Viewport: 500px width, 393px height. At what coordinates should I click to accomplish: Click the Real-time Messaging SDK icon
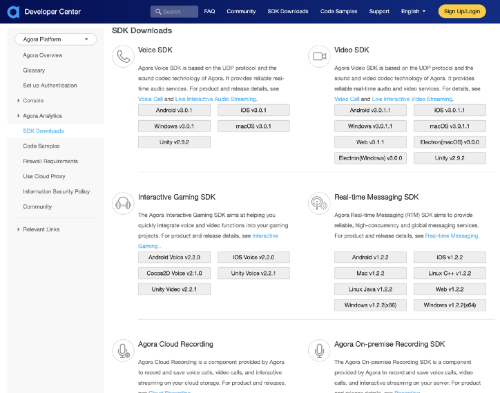click(319, 204)
